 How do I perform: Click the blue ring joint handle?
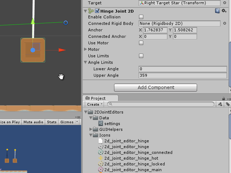coord(66,23)
